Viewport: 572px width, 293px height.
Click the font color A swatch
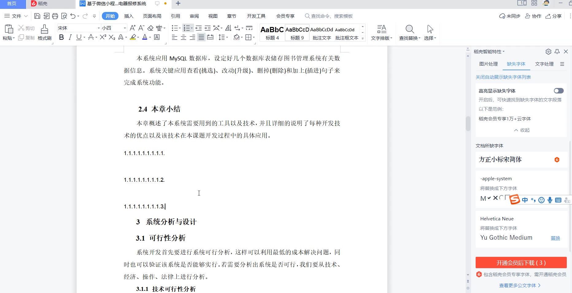(x=145, y=37)
